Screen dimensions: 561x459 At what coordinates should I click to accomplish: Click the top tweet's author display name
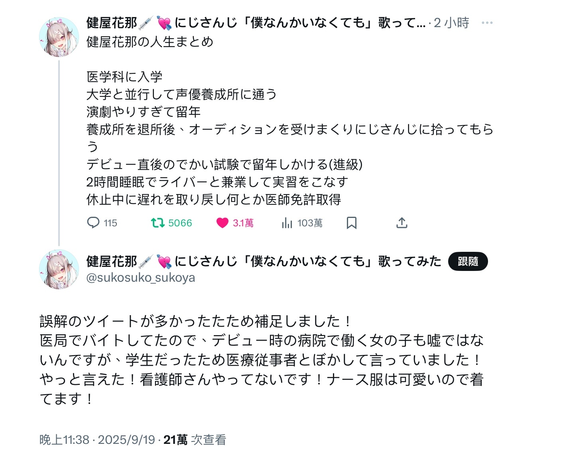[x=112, y=23]
